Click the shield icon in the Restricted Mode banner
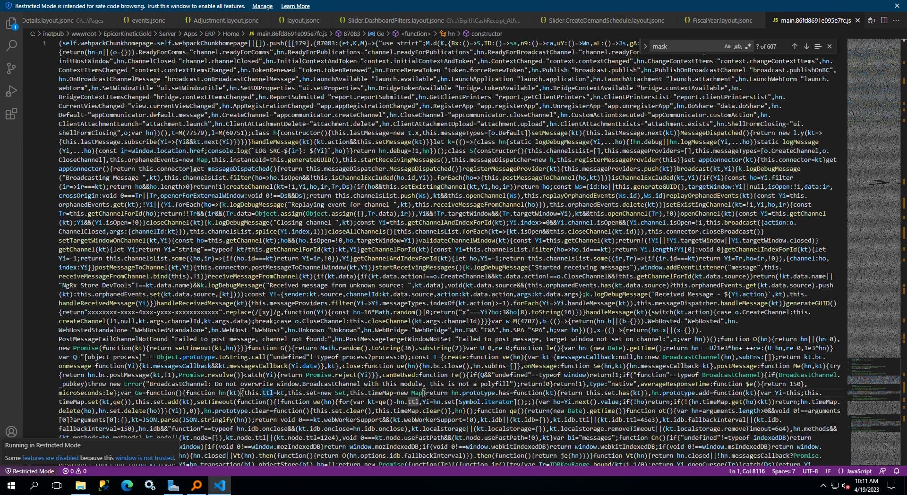907x495 pixels. click(x=8, y=6)
